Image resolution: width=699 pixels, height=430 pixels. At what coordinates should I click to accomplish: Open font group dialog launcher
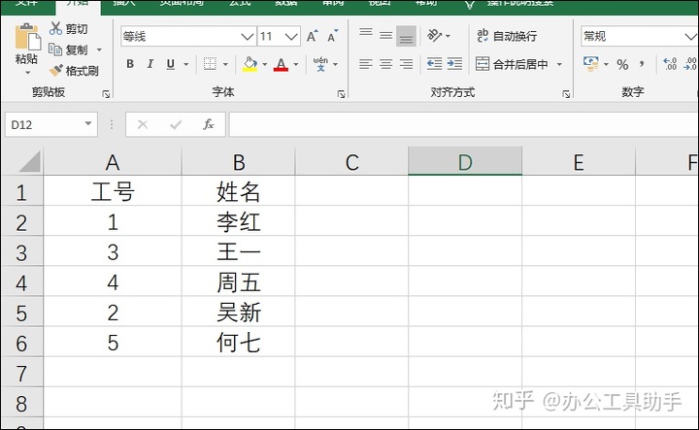point(341,94)
